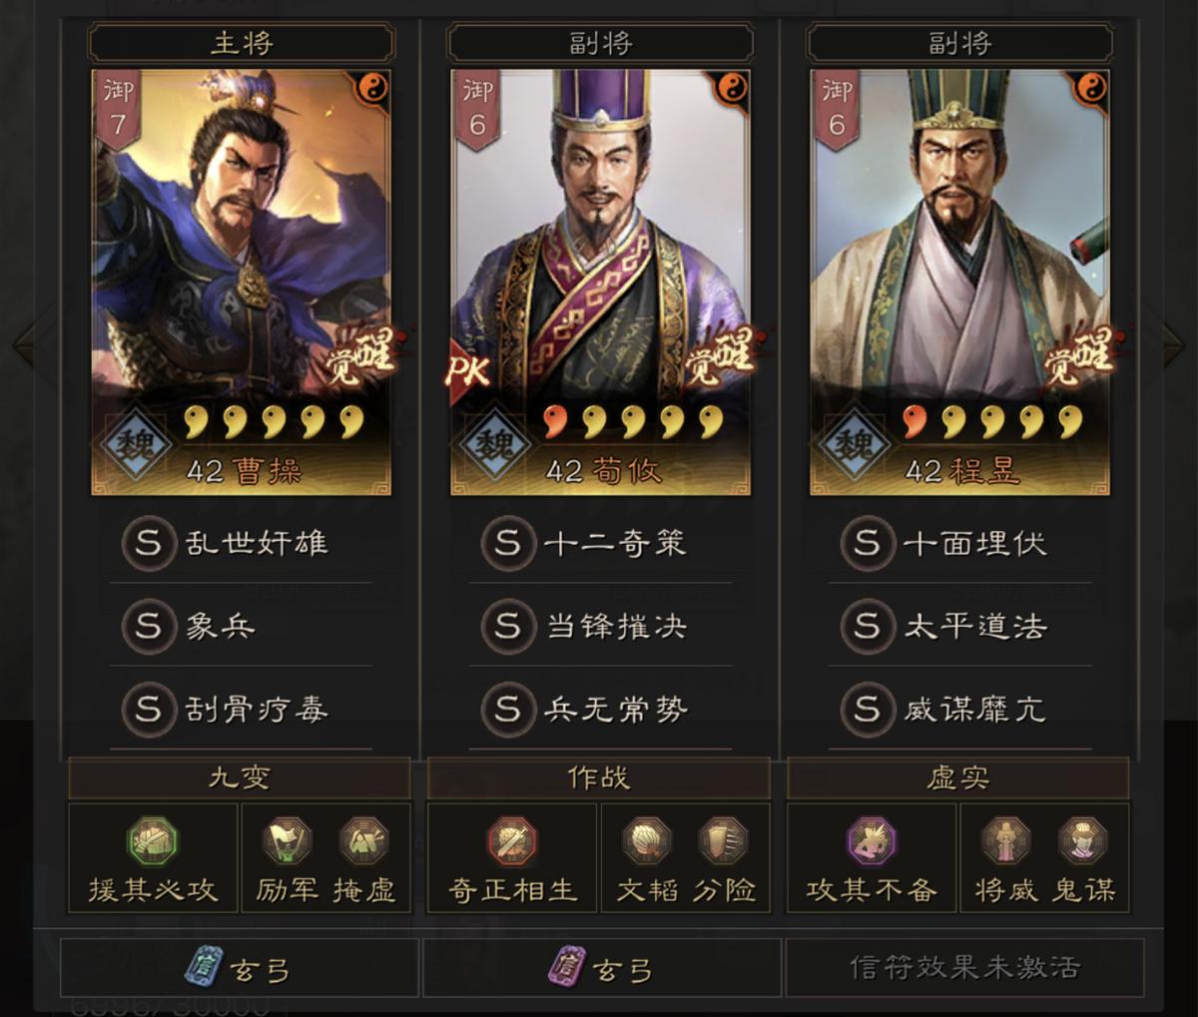Open the 曹操 general card
This screenshot has width=1198, height=1017.
242,282
